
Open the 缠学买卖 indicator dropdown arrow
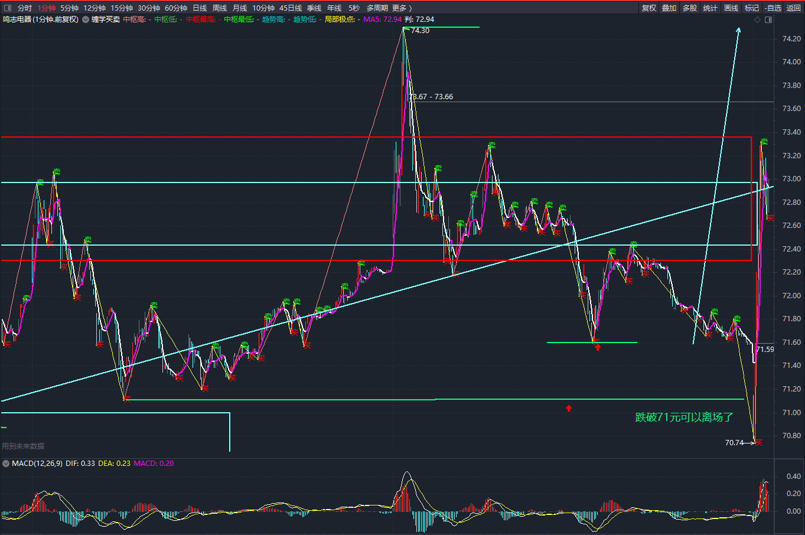86,19
